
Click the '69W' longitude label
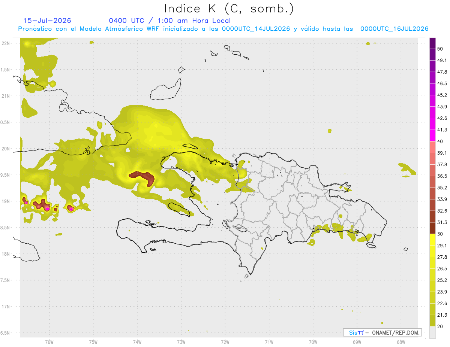coord(357,342)
